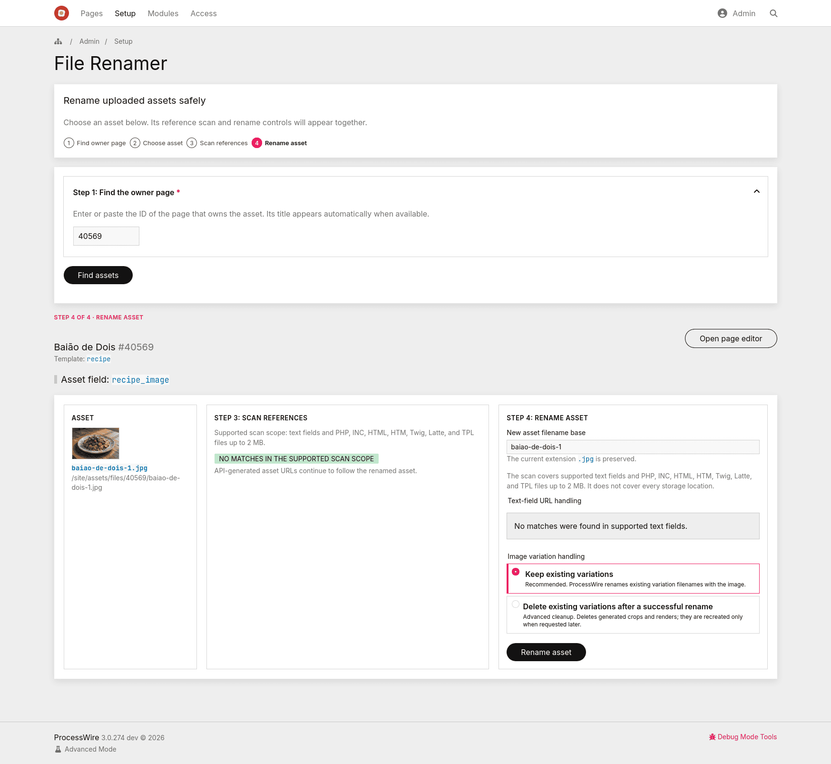
Task: Click the Debug Mode Tools bug icon
Action: [712, 737]
